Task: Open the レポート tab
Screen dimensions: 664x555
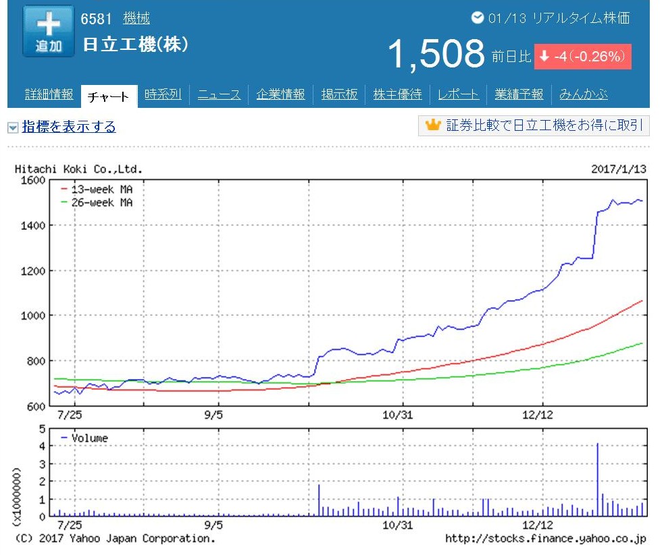Action: pos(459,94)
